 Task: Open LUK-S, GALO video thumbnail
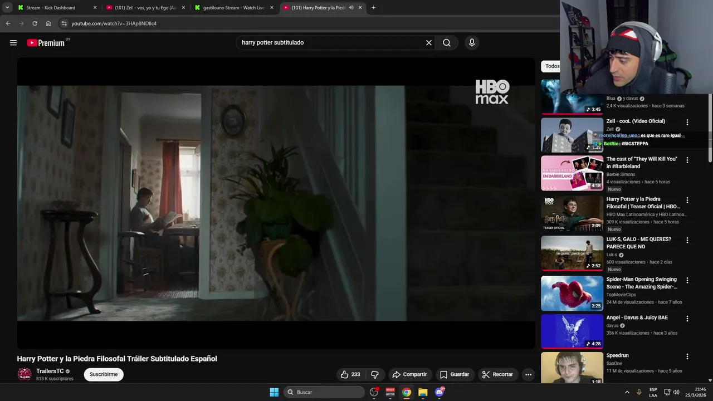click(572, 253)
